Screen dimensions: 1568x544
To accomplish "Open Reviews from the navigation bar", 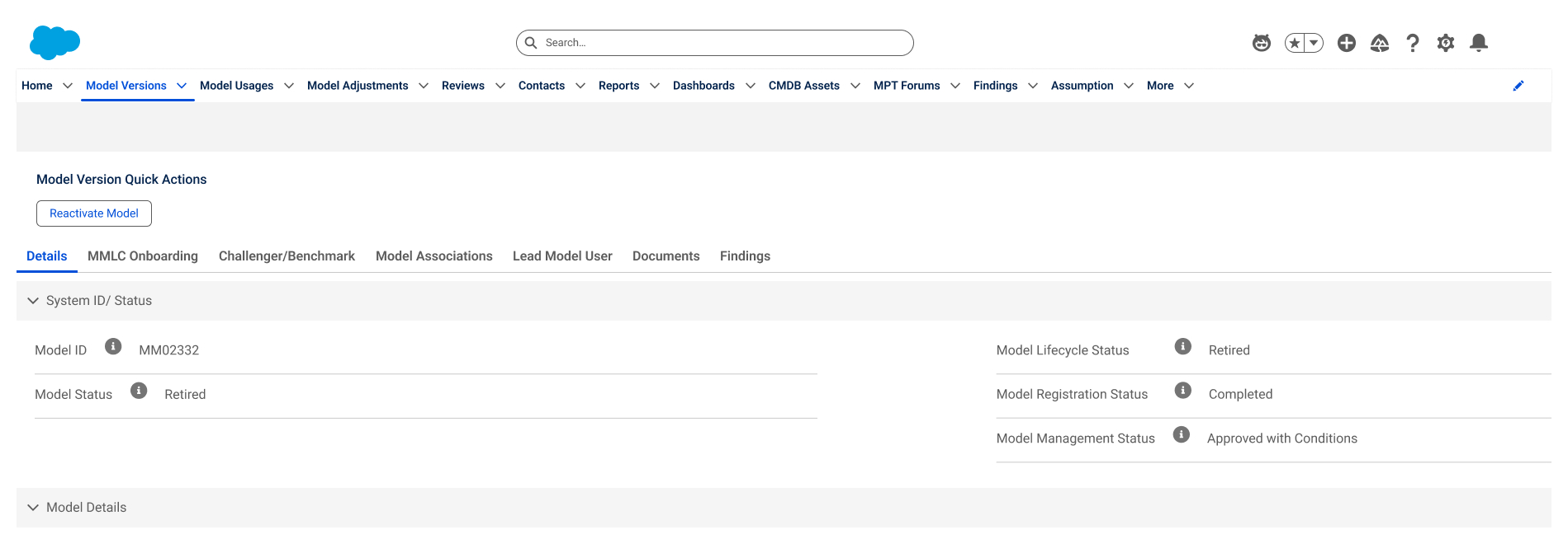I will pos(463,86).
